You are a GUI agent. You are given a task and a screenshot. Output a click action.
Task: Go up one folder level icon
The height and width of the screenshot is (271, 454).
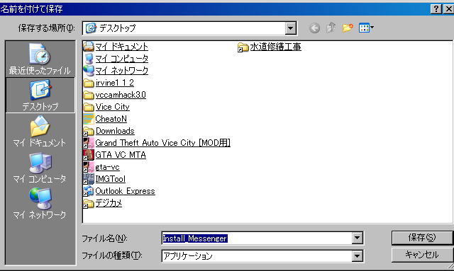[331, 28]
